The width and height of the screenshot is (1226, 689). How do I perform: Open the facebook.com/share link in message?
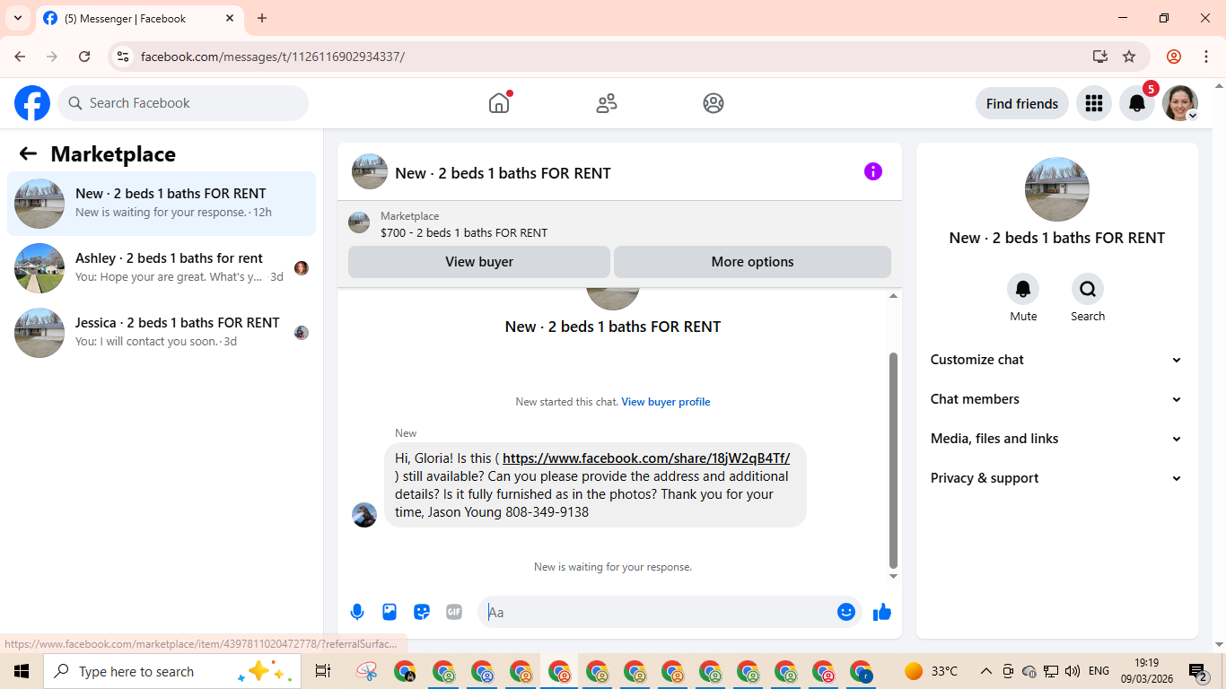pyautogui.click(x=646, y=458)
